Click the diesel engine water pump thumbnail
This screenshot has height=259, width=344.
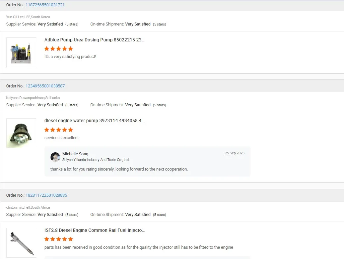click(21, 133)
